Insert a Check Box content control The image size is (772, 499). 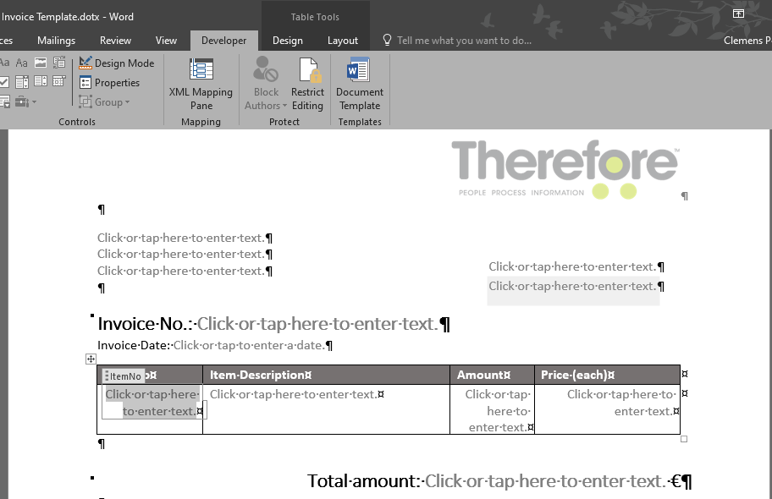(x=4, y=81)
